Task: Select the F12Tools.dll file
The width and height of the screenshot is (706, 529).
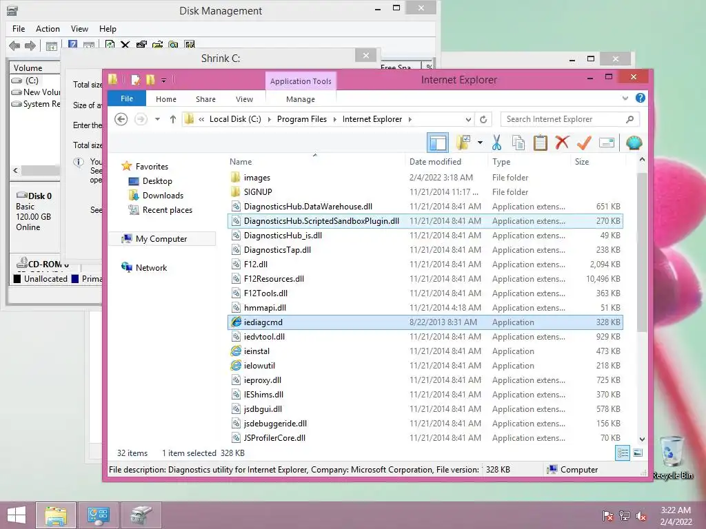Action: (x=425, y=293)
